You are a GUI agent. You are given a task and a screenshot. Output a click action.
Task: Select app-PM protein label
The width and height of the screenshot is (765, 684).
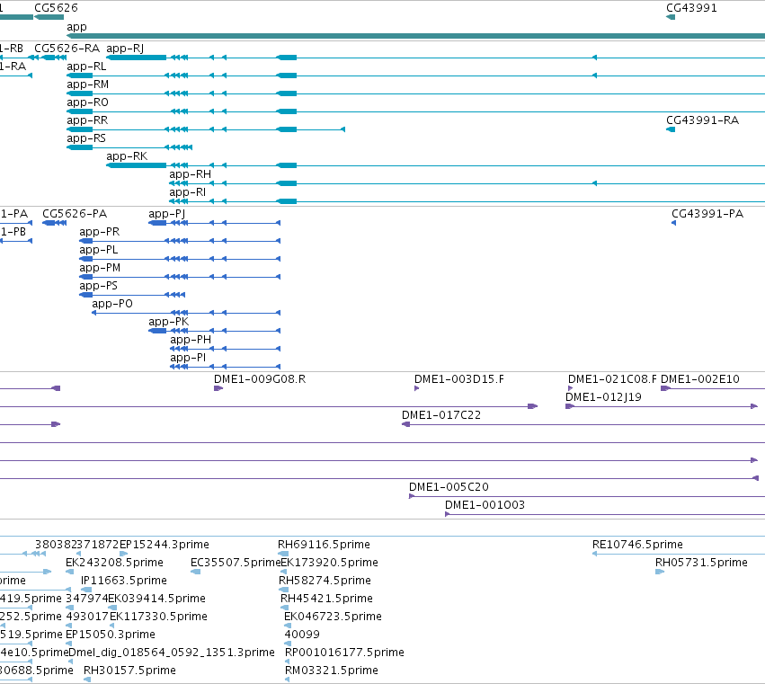[x=100, y=268]
